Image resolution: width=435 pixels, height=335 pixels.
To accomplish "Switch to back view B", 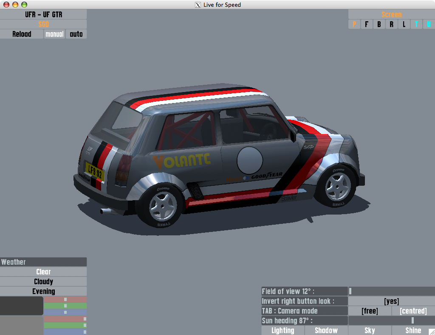I will coord(379,24).
